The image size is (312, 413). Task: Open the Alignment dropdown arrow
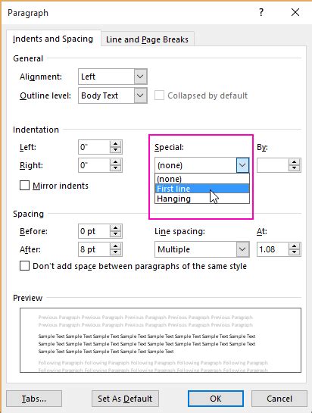pyautogui.click(x=140, y=77)
